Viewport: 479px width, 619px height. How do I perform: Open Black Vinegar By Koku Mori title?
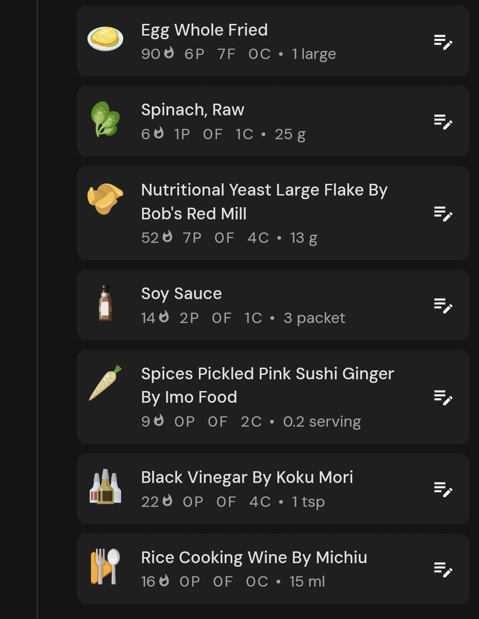[x=247, y=477]
